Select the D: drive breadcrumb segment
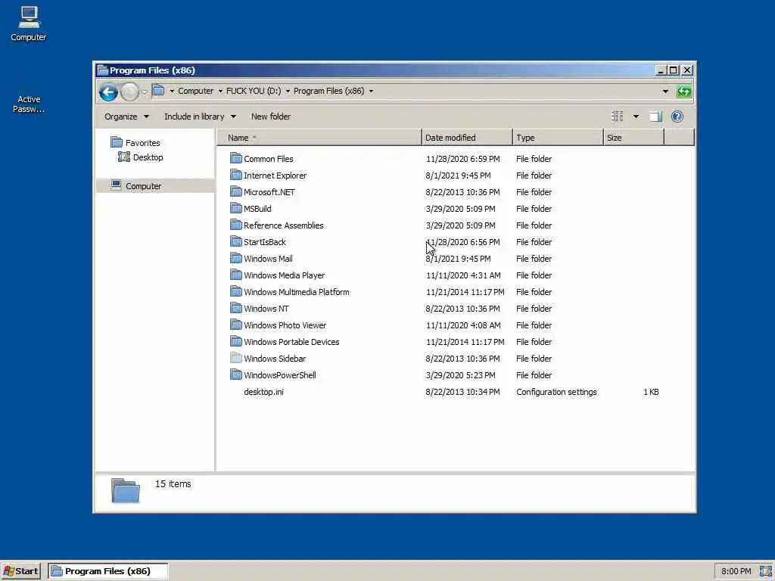This screenshot has width=775, height=581. [x=254, y=91]
